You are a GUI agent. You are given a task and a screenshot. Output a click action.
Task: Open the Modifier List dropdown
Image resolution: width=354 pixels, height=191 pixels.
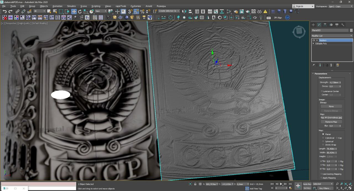332,36
